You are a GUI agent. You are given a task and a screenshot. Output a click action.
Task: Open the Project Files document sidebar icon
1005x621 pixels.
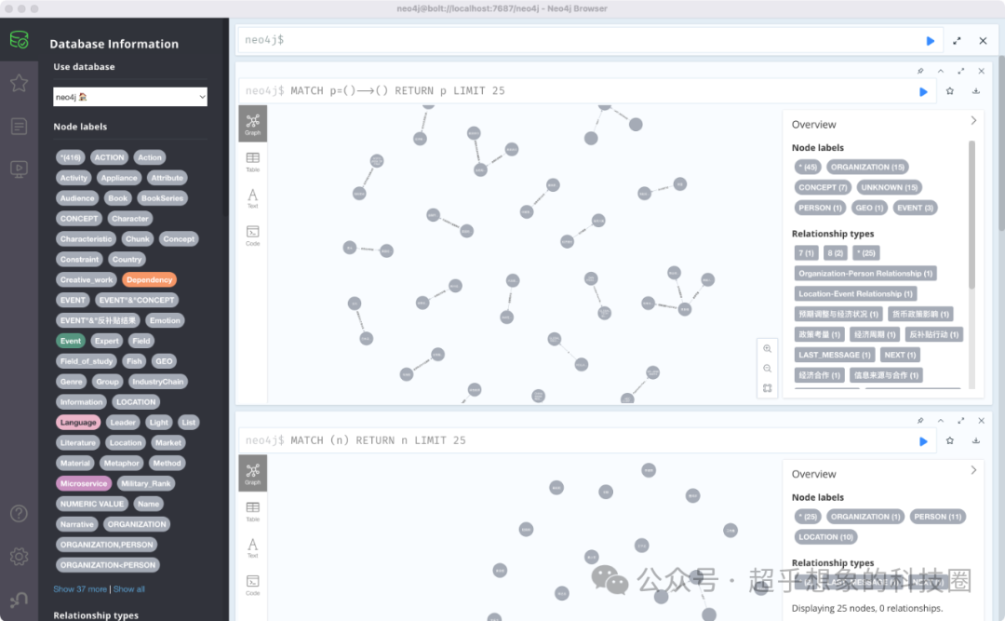click(x=19, y=127)
